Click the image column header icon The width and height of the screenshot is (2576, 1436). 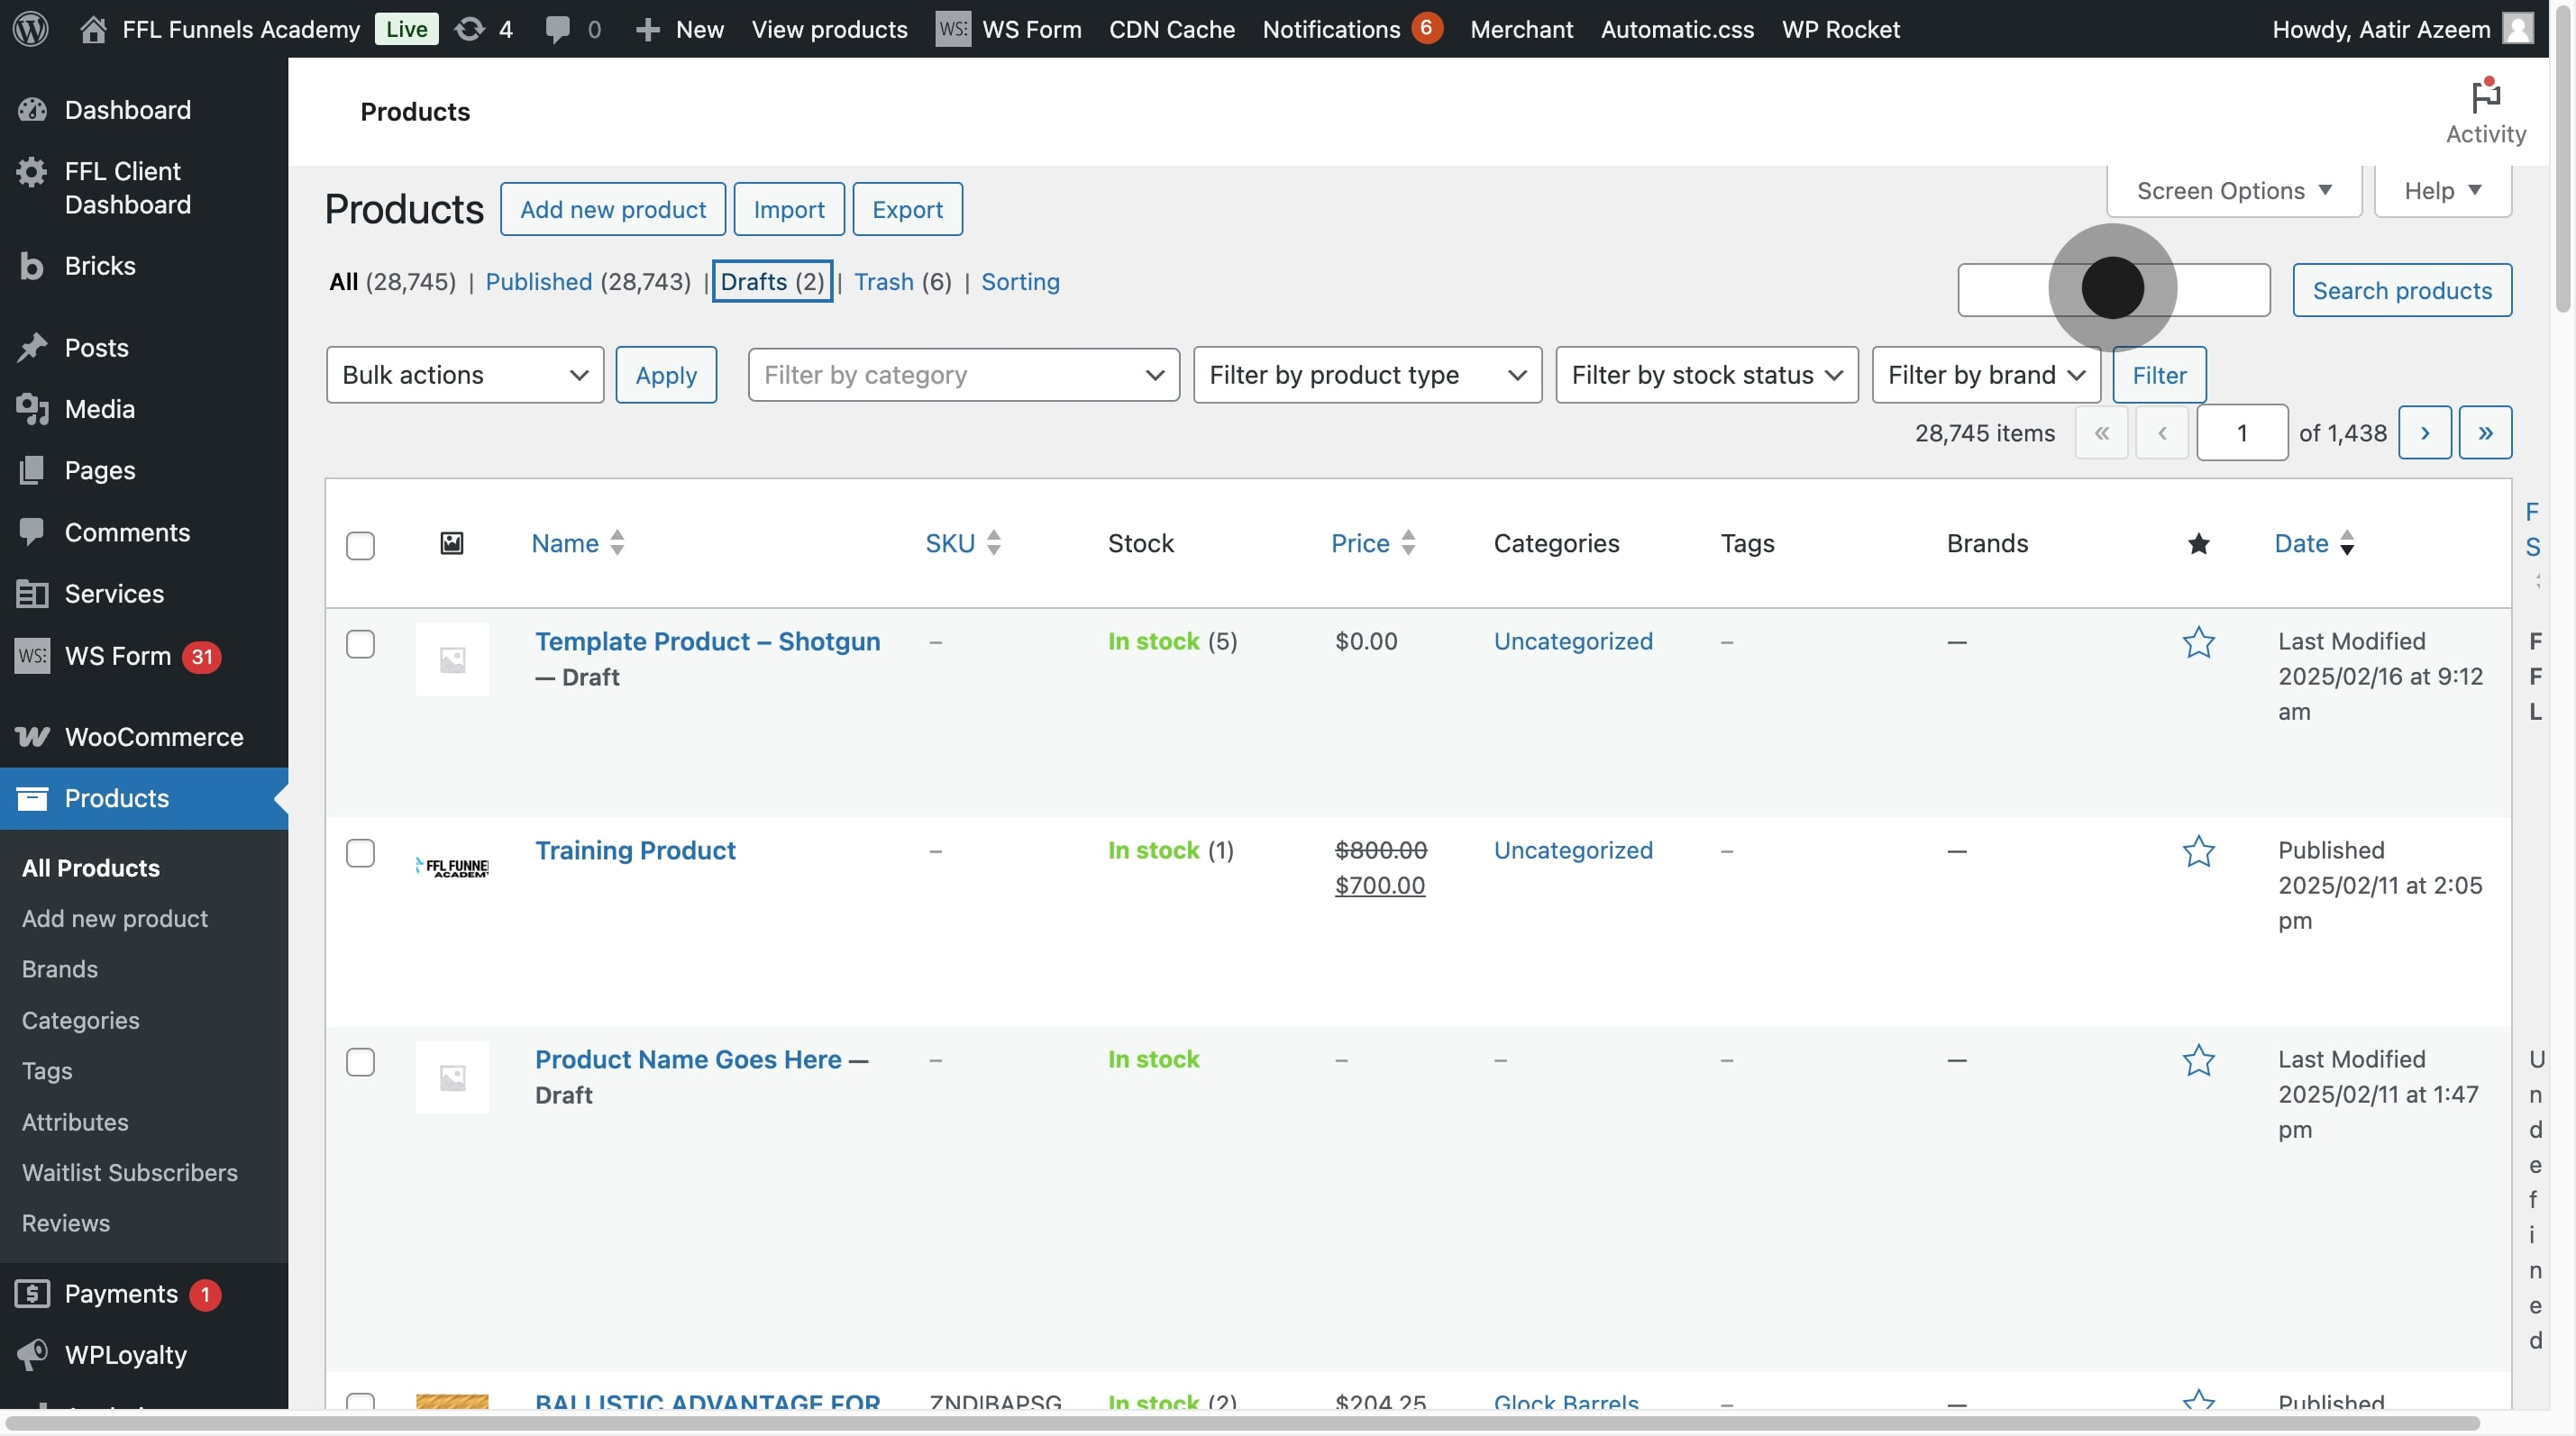click(x=452, y=542)
